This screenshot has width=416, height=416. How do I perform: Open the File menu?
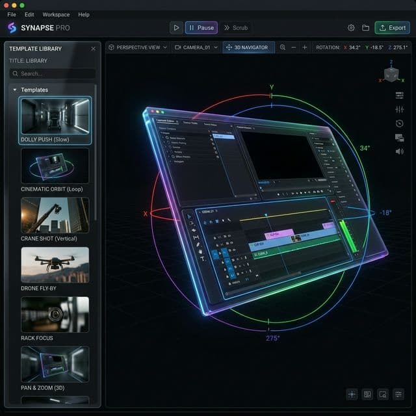coord(12,14)
